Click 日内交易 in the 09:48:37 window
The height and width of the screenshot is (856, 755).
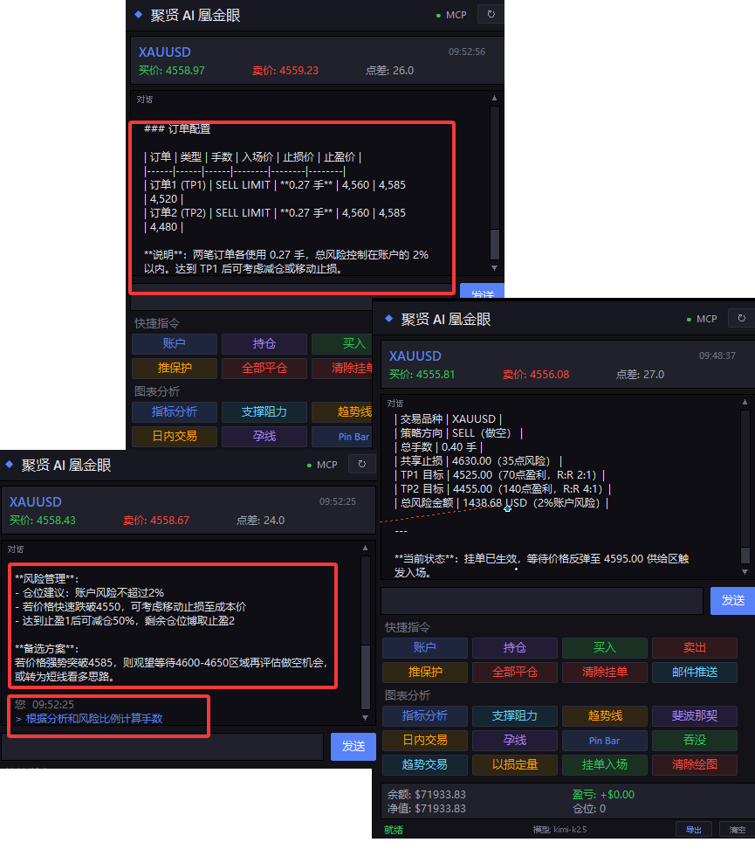425,741
